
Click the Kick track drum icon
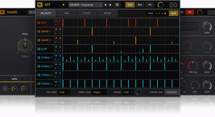(x=39, y=23)
